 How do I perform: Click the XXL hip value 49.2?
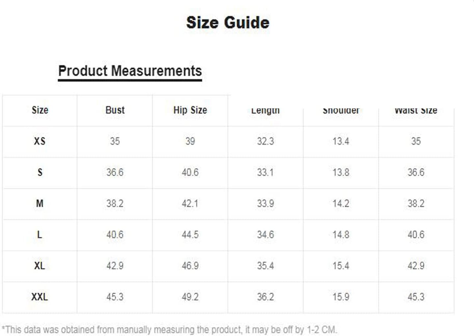click(190, 297)
